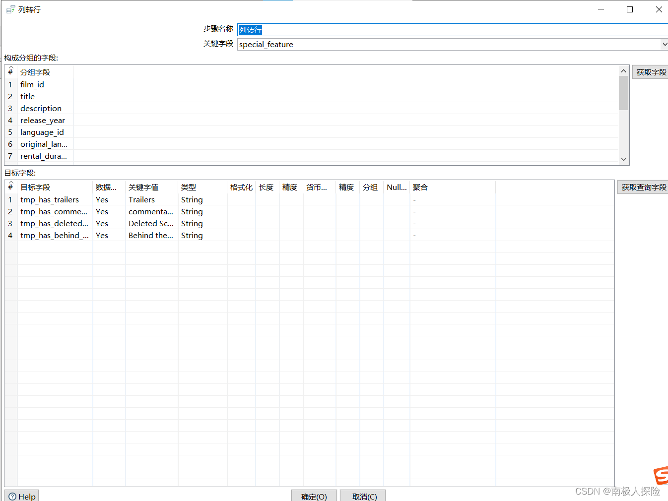This screenshot has width=668, height=501.
Task: Select the original_lan... group field row
Action: point(311,144)
